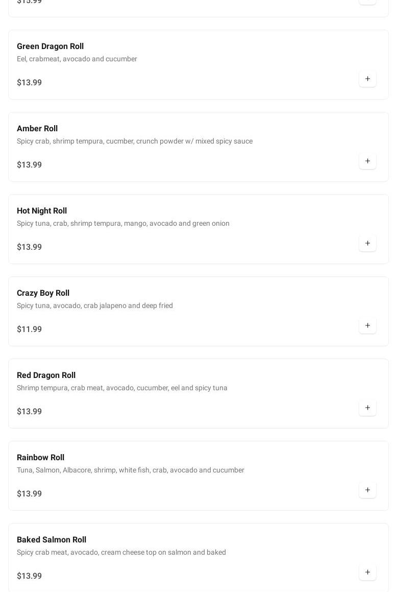Open Rainbow Roll menu item title

pyautogui.click(x=40, y=458)
